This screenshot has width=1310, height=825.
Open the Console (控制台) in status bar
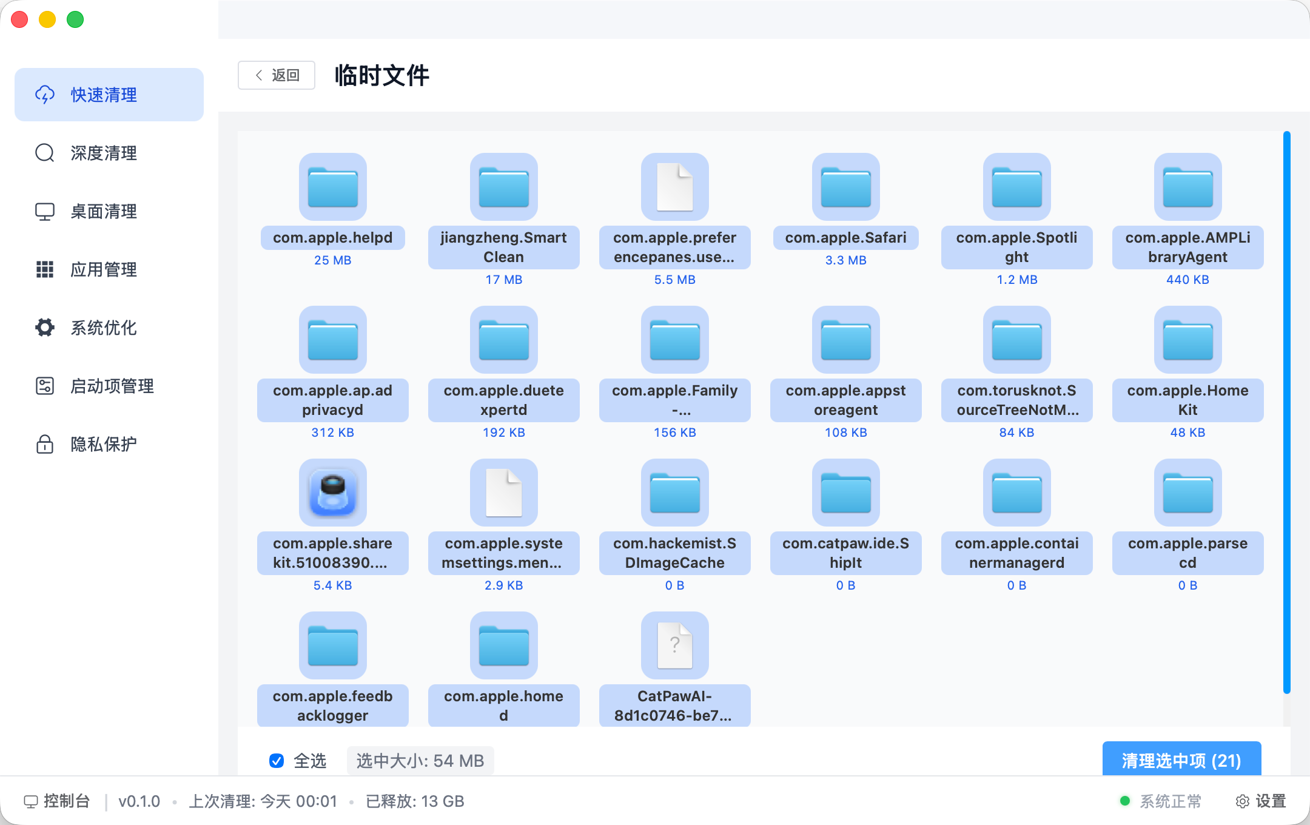coord(57,801)
